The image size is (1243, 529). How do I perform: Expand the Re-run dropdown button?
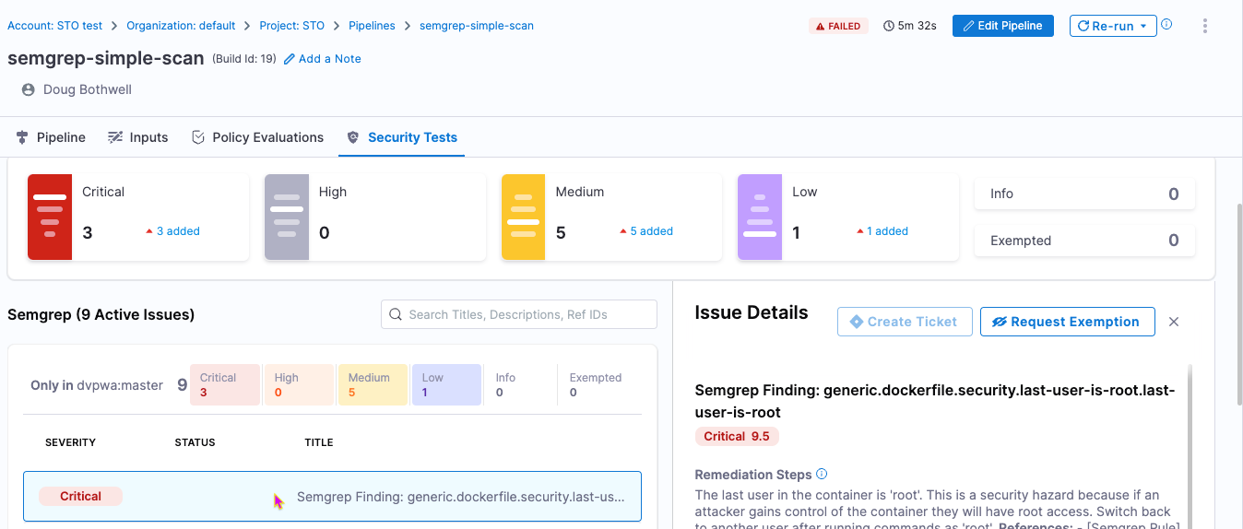tap(1142, 26)
